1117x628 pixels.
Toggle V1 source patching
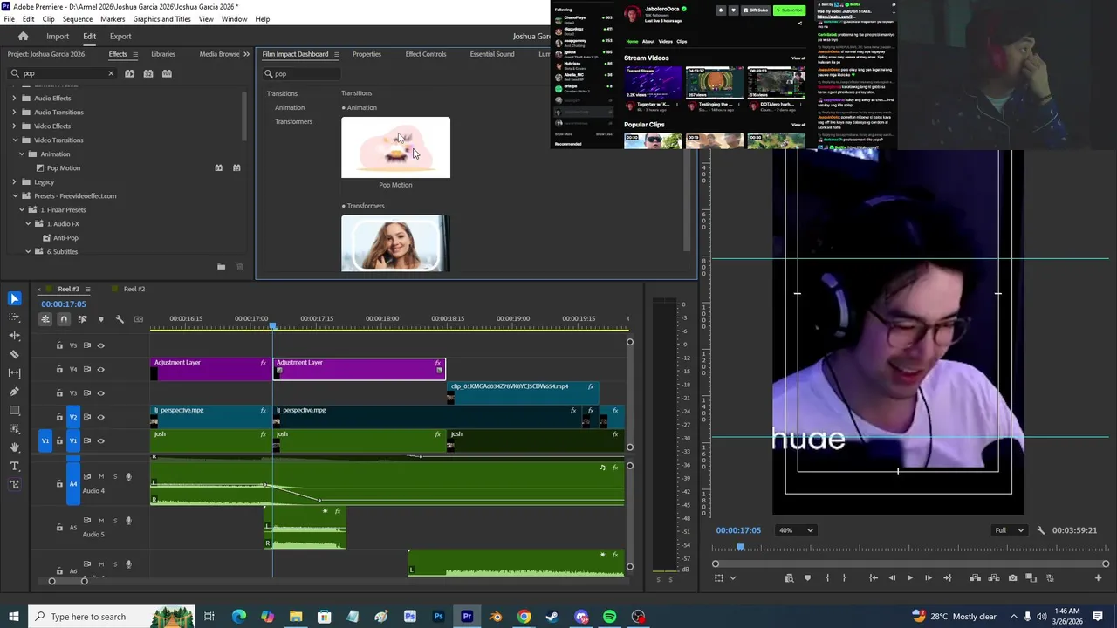[x=45, y=440]
